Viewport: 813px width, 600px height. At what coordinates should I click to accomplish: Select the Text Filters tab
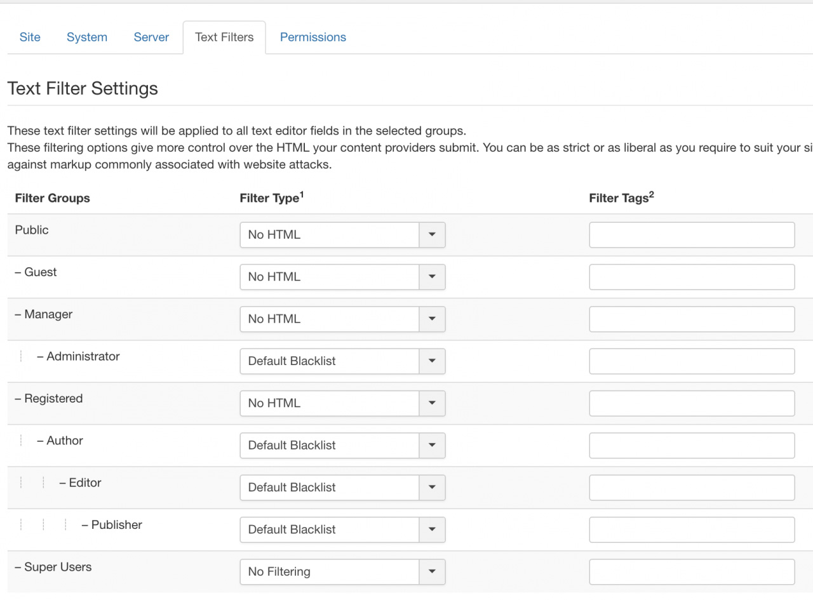[x=224, y=37]
